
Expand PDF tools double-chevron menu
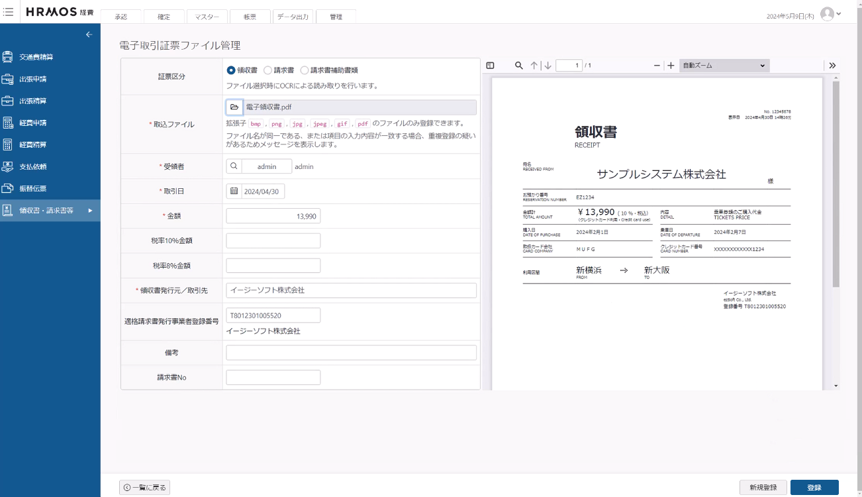[832, 66]
